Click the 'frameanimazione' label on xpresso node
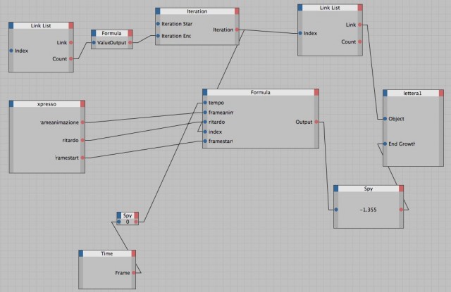 [59, 122]
